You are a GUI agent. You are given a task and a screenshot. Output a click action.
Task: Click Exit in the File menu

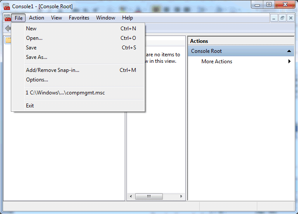click(x=30, y=106)
